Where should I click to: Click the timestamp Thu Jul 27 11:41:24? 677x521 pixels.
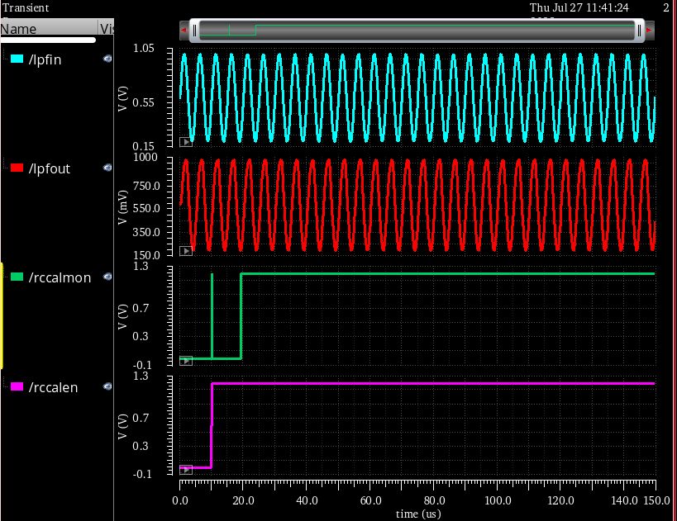click(579, 7)
